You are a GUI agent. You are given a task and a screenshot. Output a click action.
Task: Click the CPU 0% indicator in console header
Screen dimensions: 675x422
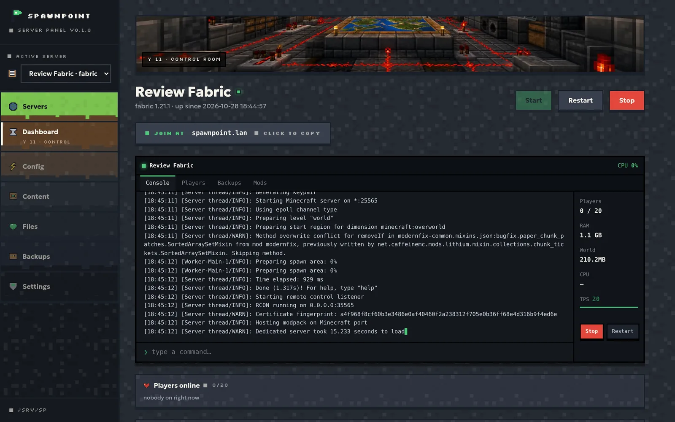click(x=628, y=165)
